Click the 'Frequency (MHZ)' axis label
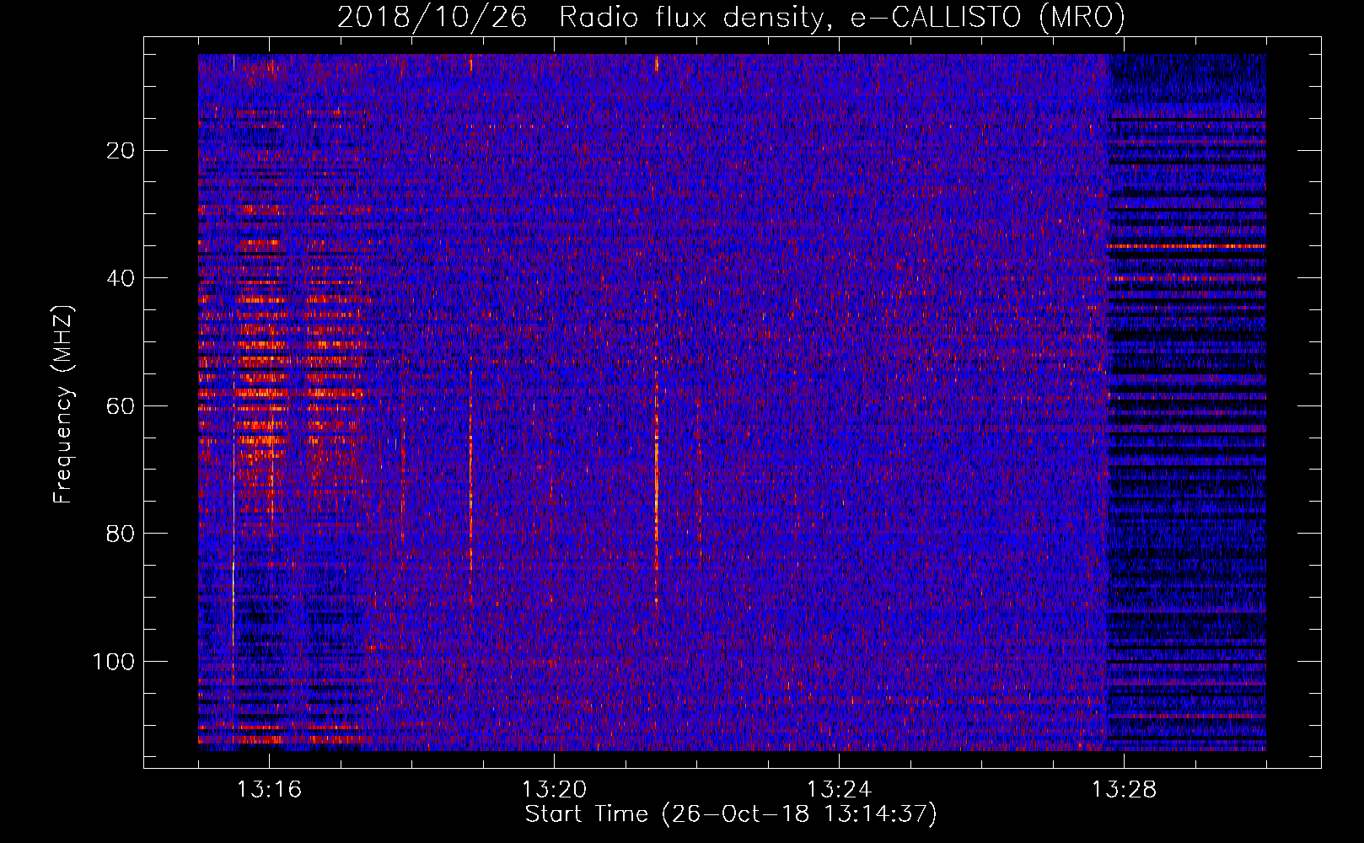Viewport: 1364px width, 843px height. (63, 405)
